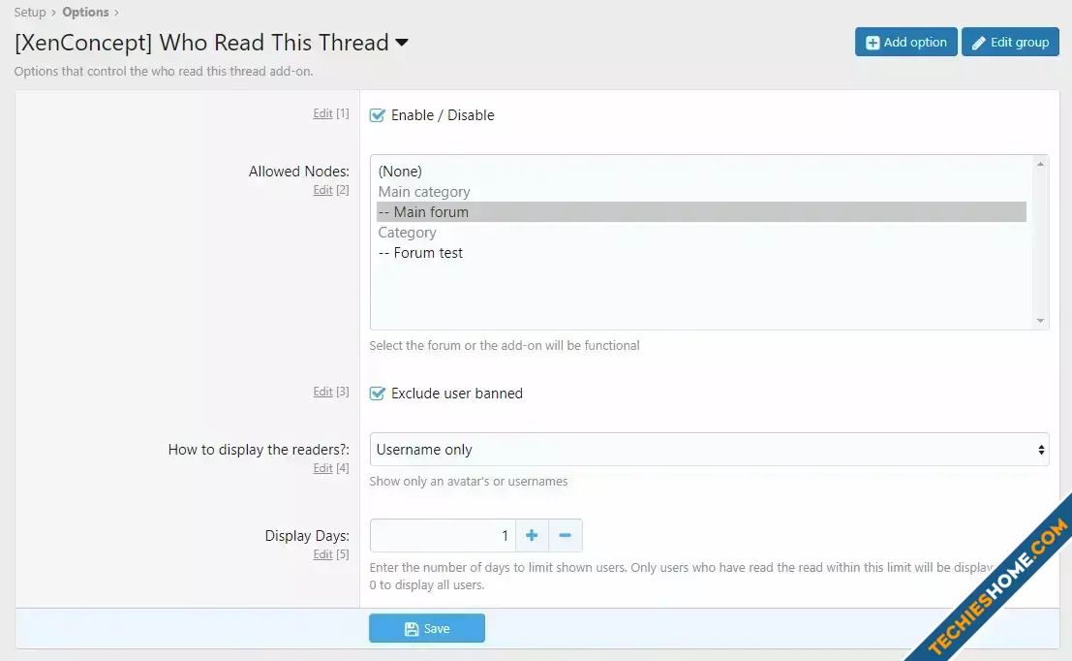Screen dimensions: 1072x661
Task: Click the Edit [1] link
Action: [x=322, y=113]
